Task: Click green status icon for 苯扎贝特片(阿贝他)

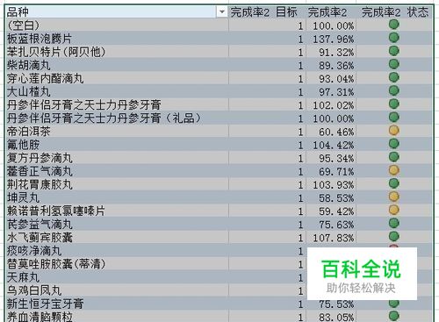Action: coord(394,51)
